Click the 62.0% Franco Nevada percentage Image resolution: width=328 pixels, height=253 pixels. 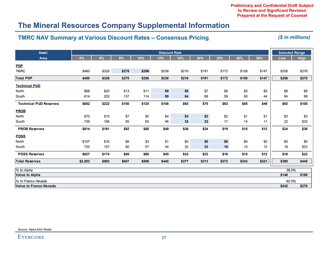pos(292,181)
